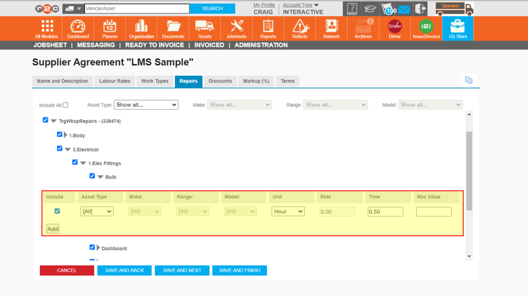Collapse the TrgWkspRepairs tree node
The image size is (528, 296).
54,121
